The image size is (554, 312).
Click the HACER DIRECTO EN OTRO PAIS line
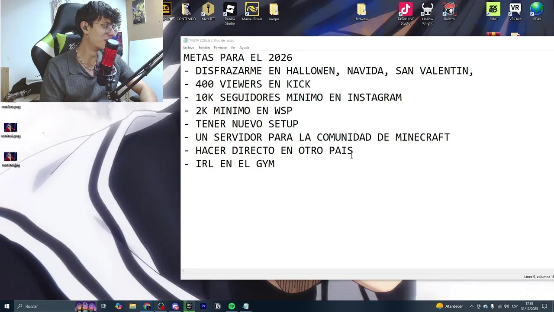click(x=268, y=151)
